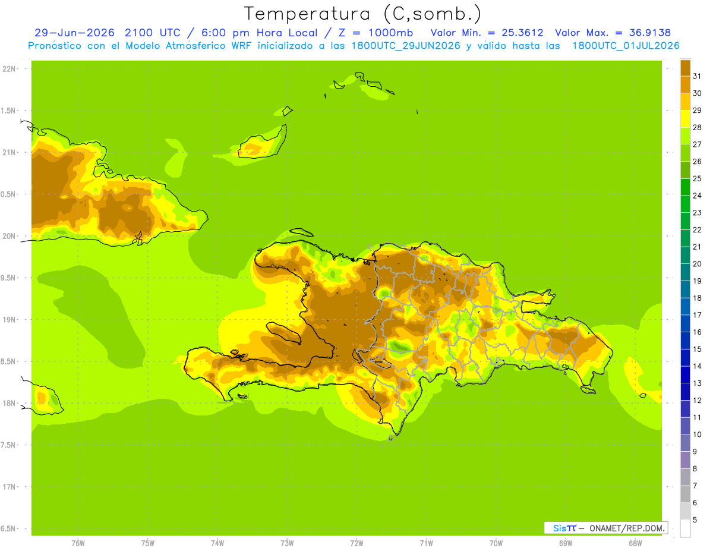This screenshot has width=713, height=551.
Task: Pick the dark blue swatch between 13 and 14
Action: [685, 374]
